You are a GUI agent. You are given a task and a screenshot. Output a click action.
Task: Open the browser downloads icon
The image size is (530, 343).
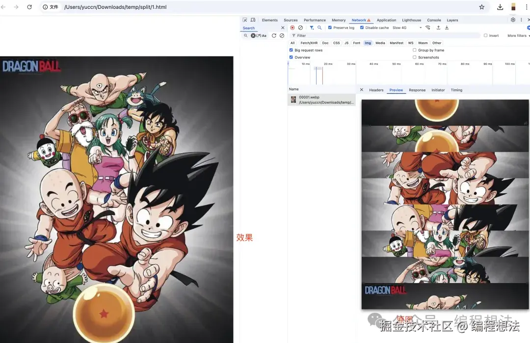[500, 7]
